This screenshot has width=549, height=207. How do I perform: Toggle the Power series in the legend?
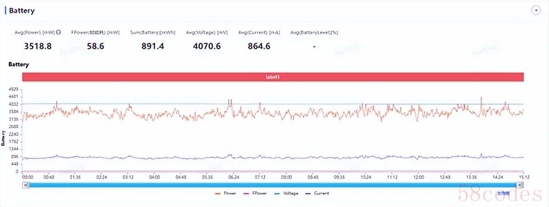pyautogui.click(x=226, y=193)
